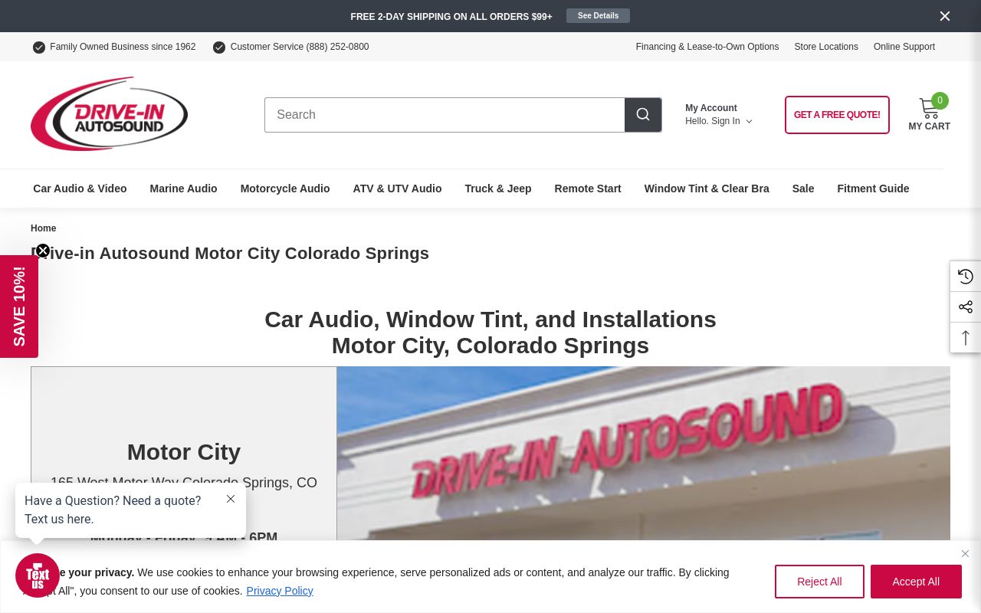981x613 pixels.
Task: Click the MY CART label
Action: [x=929, y=126]
